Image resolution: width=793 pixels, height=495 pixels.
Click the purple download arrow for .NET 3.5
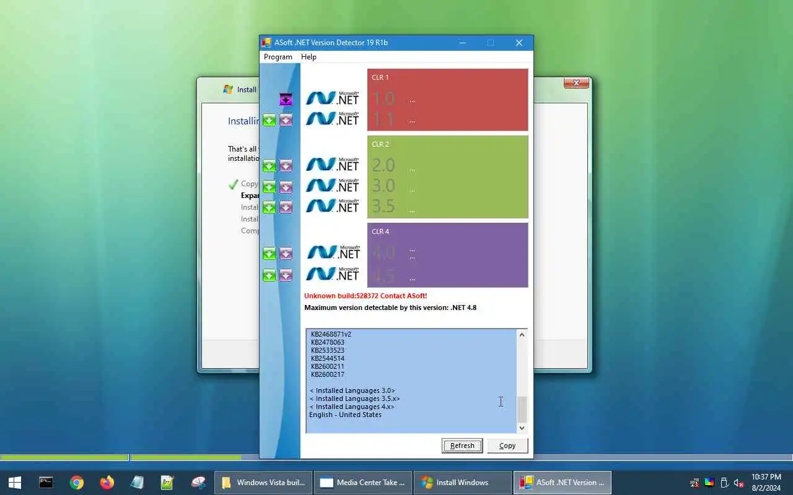click(x=286, y=207)
